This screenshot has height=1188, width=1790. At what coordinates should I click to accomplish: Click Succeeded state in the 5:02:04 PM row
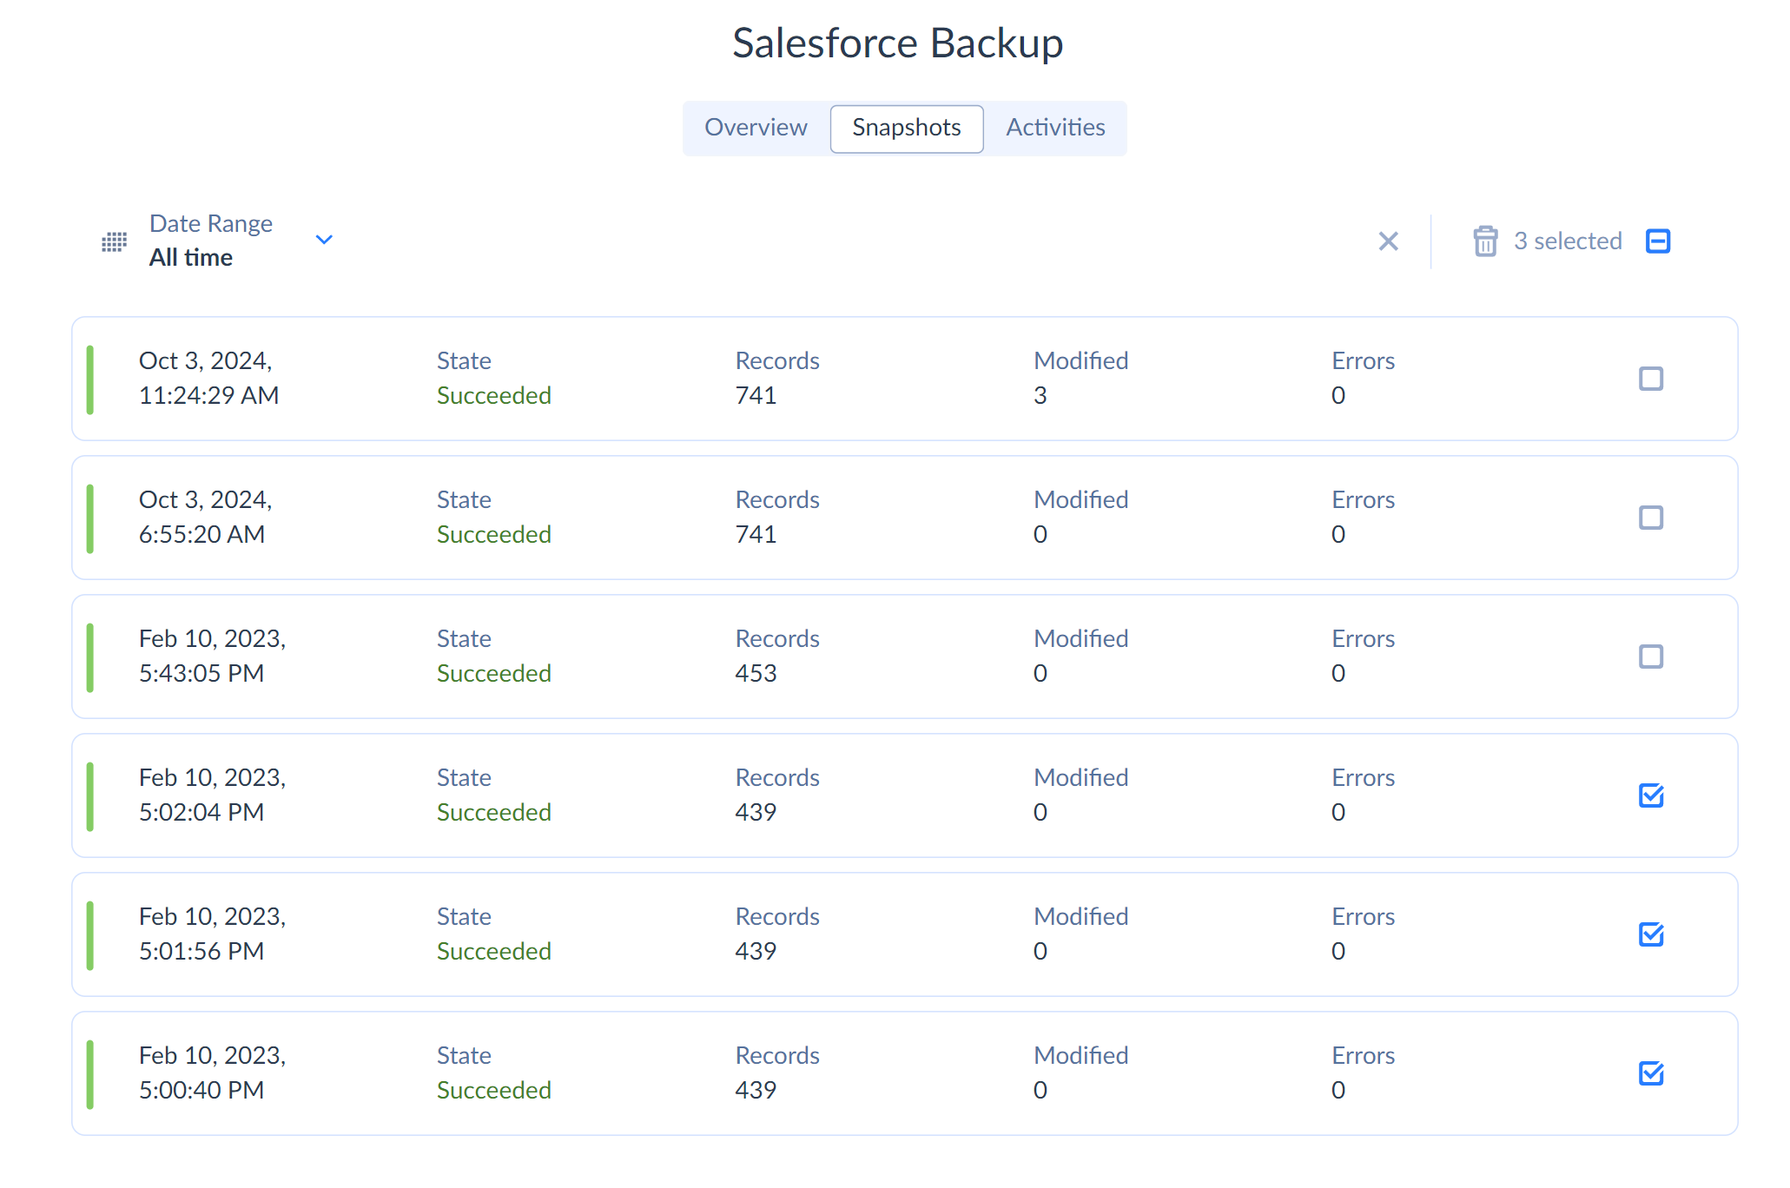click(x=493, y=812)
